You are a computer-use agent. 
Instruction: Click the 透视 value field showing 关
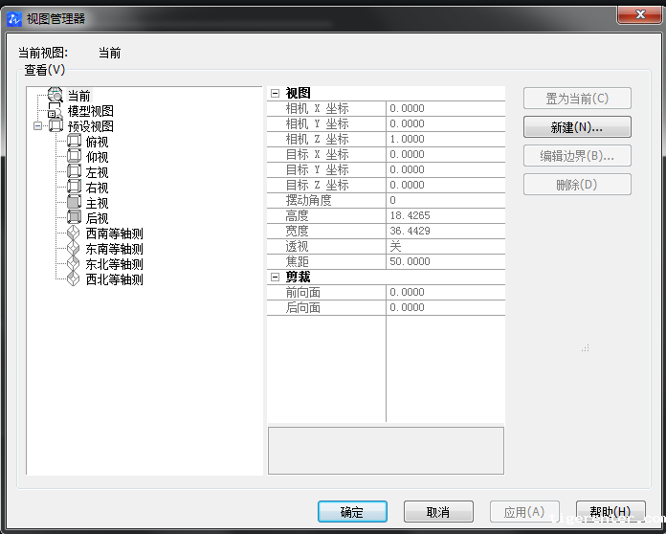click(x=445, y=247)
